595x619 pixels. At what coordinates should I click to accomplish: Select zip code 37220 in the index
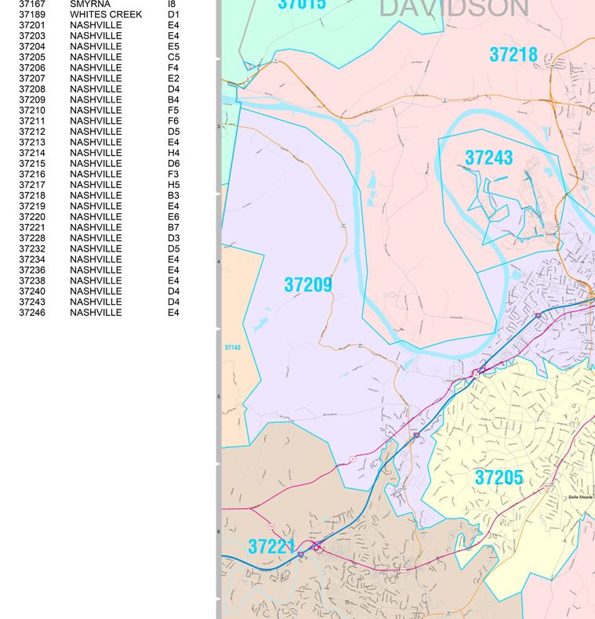(x=32, y=217)
